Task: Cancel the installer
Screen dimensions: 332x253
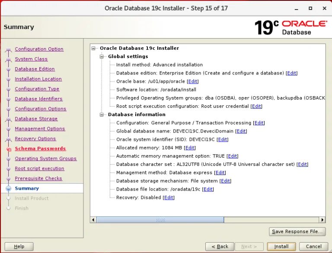Action: [313, 247]
